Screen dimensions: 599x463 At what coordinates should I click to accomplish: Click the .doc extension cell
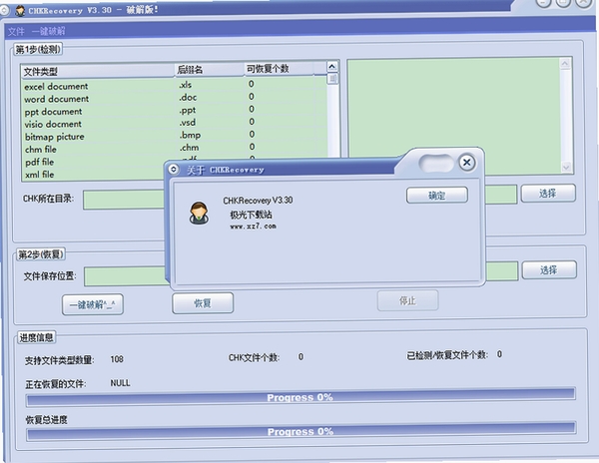tap(188, 98)
